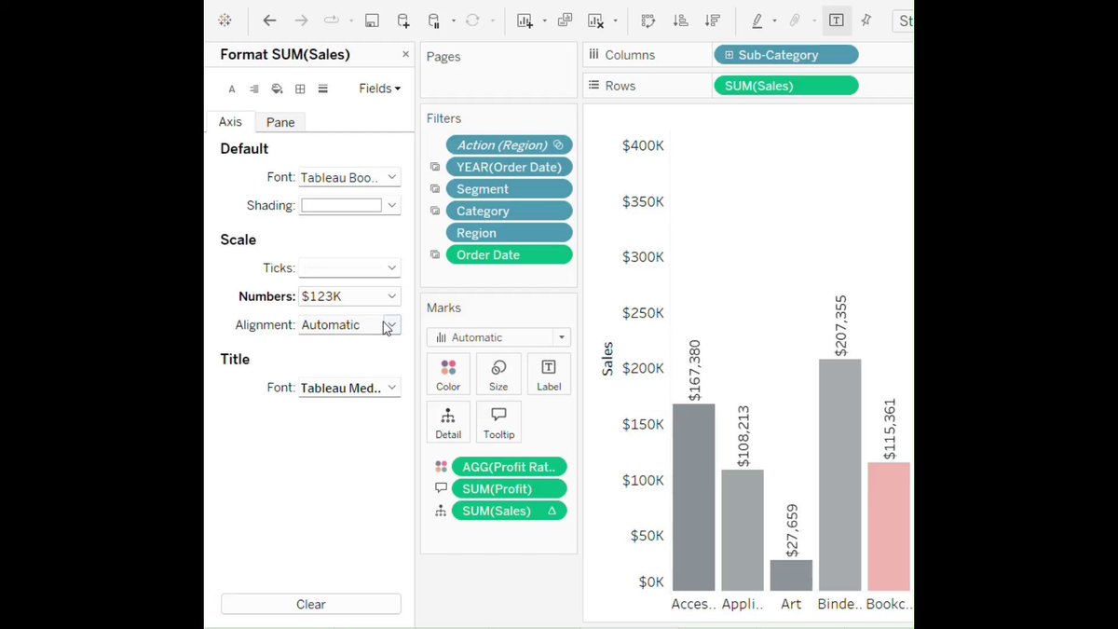
Task: Select the Region filter pill
Action: (509, 233)
